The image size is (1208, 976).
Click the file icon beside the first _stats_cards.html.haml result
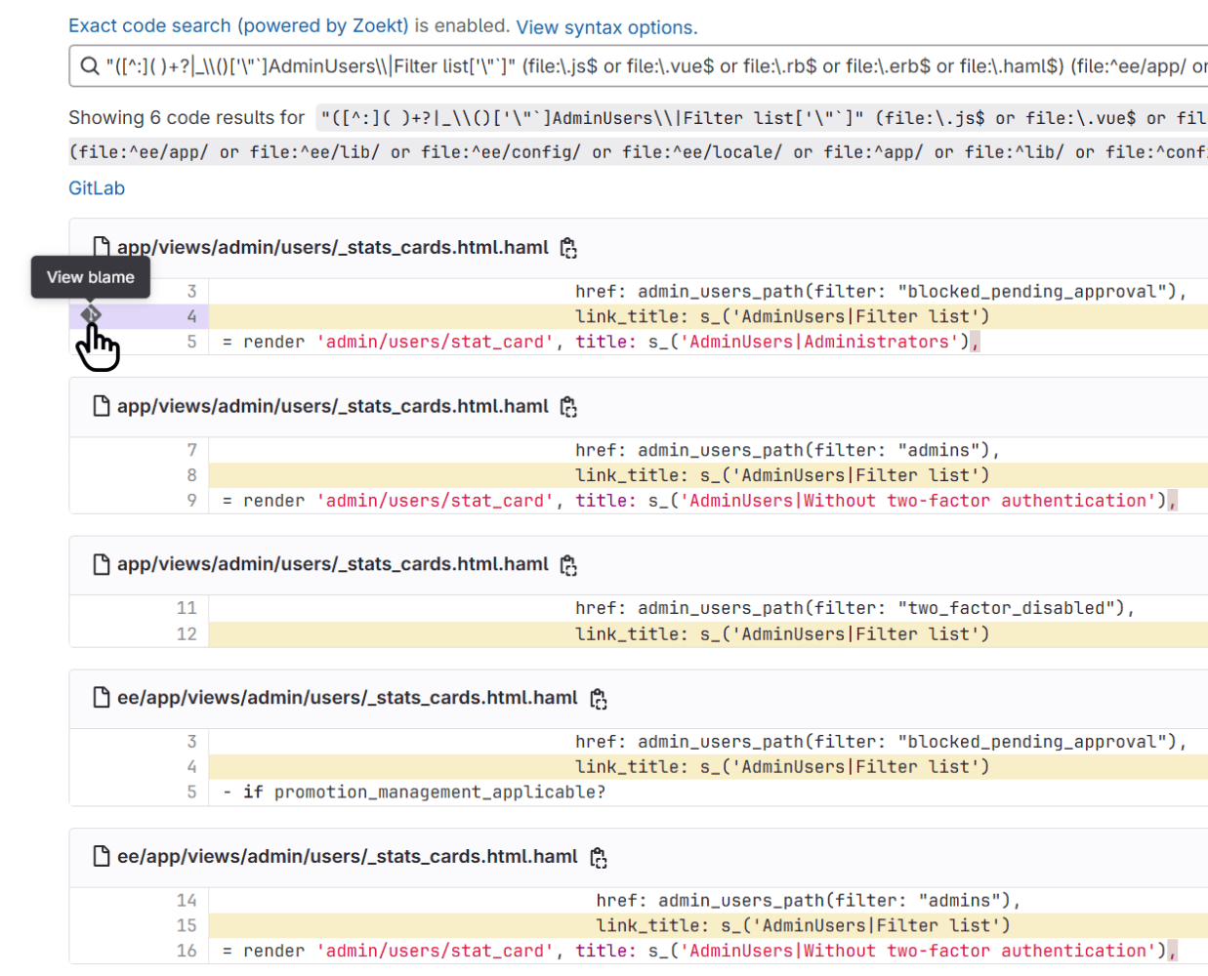pyautogui.click(x=101, y=247)
